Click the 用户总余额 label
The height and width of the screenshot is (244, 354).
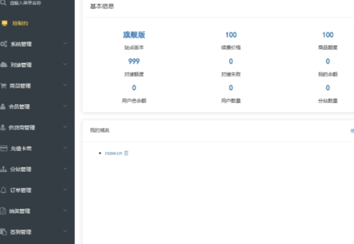click(x=134, y=101)
